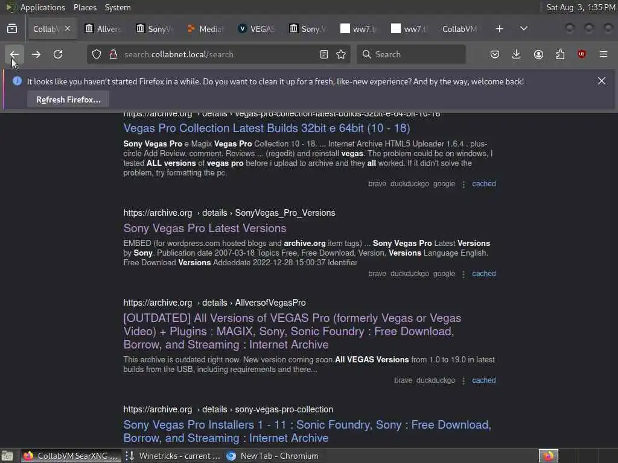The height and width of the screenshot is (463, 618).
Task: Expand the list all tabs chevron
Action: pos(524,29)
